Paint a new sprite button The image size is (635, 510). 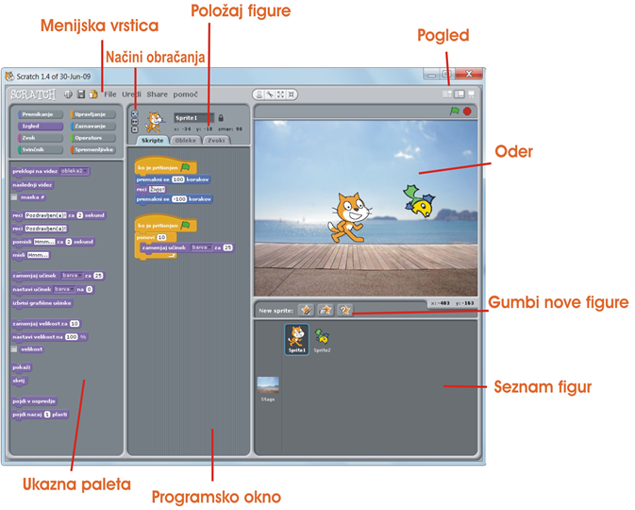pyautogui.click(x=305, y=310)
